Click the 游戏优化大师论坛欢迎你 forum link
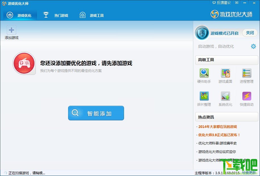Image resolution: width=260 pixels, height=176 pixels. pos(217,152)
